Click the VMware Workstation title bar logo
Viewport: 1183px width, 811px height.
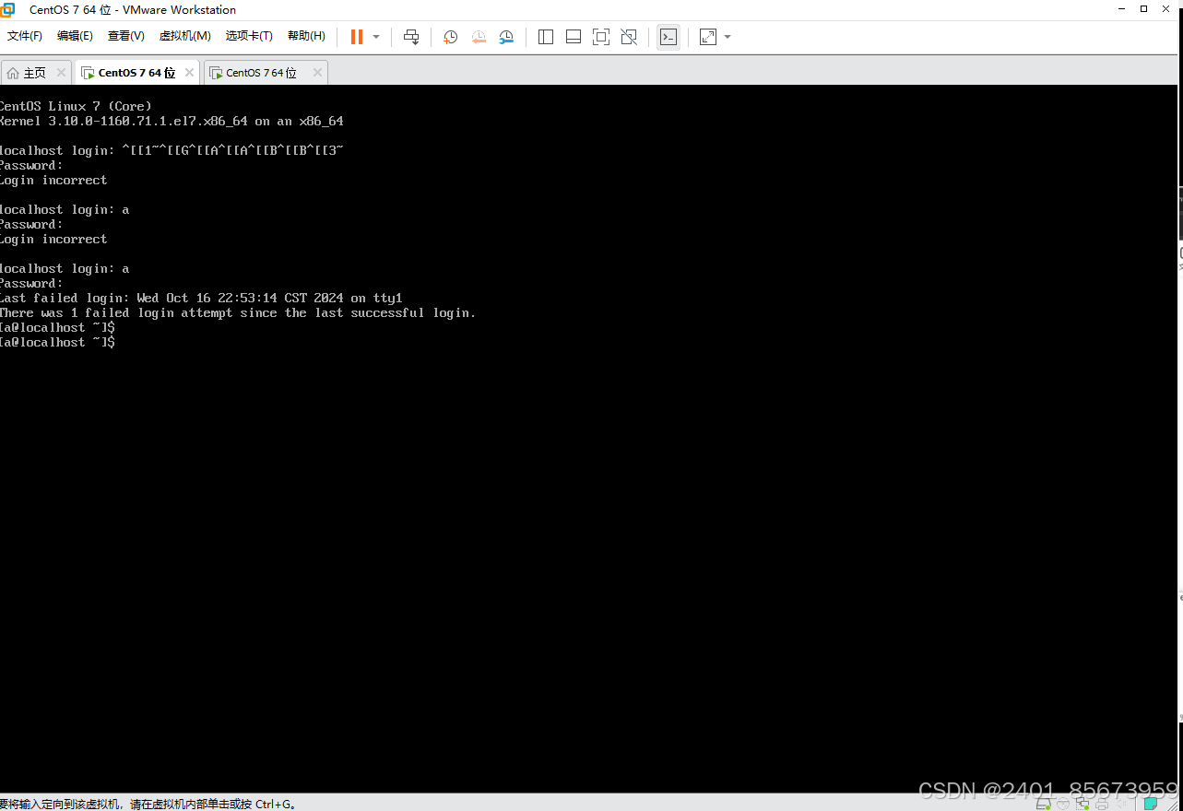click(7, 9)
